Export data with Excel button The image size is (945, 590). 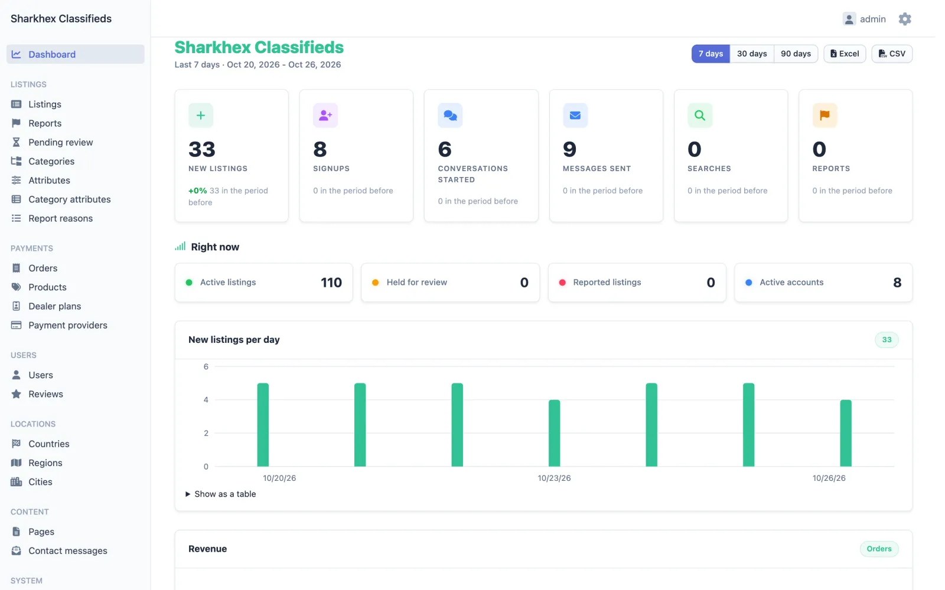(x=845, y=54)
